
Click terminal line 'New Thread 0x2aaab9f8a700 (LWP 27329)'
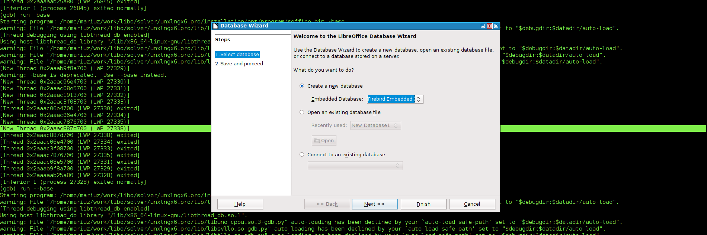pos(65,68)
